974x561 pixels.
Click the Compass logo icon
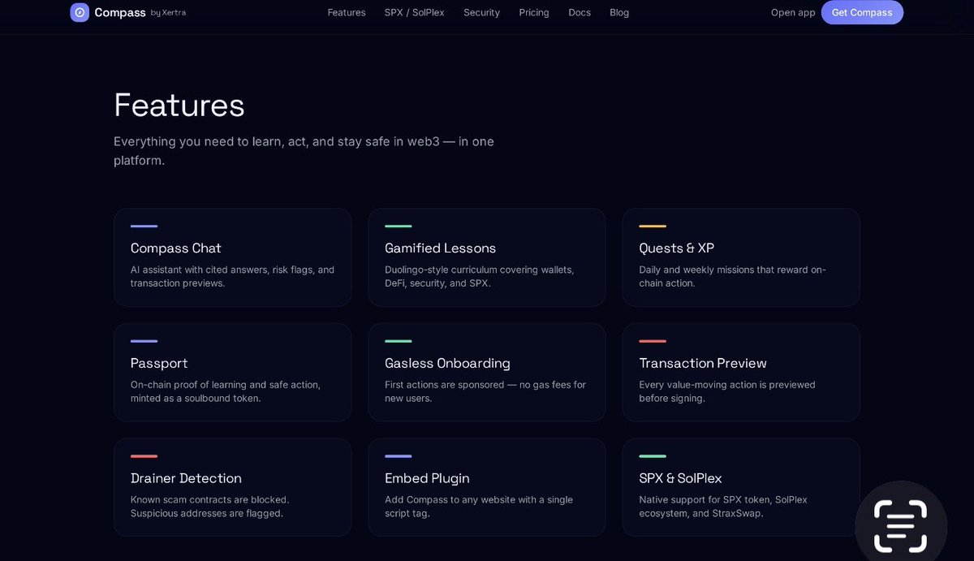tap(80, 12)
